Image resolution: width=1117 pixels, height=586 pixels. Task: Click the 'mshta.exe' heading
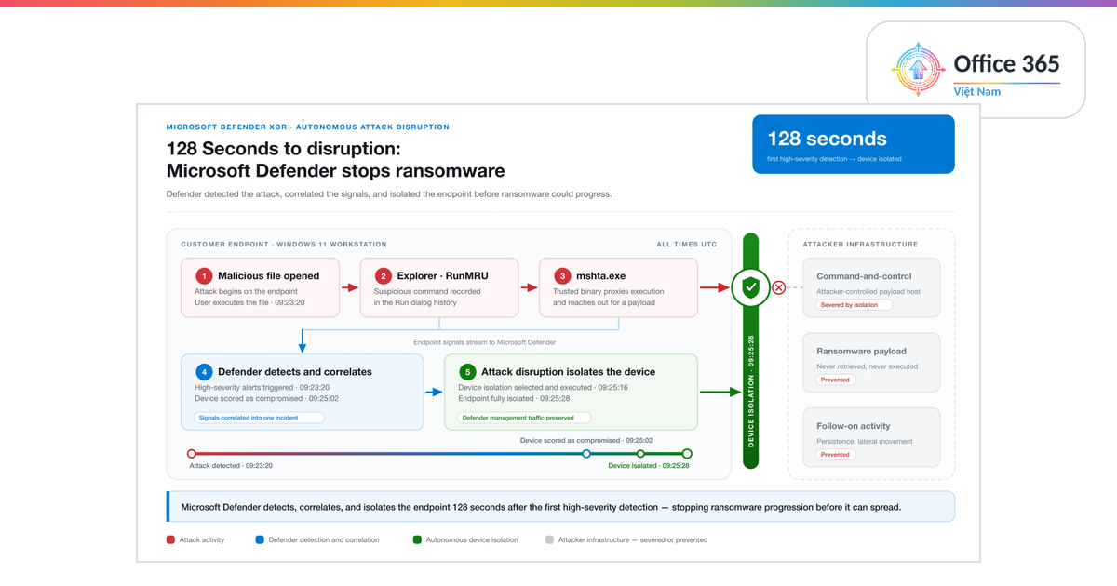pyautogui.click(x=600, y=276)
